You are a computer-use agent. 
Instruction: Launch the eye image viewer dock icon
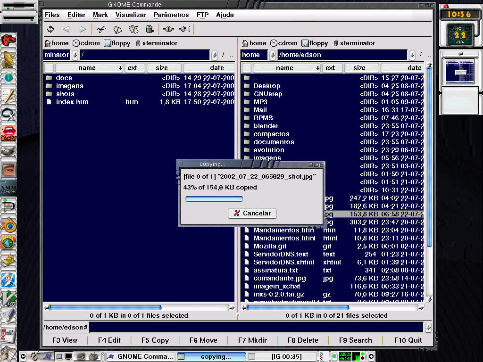point(8,169)
